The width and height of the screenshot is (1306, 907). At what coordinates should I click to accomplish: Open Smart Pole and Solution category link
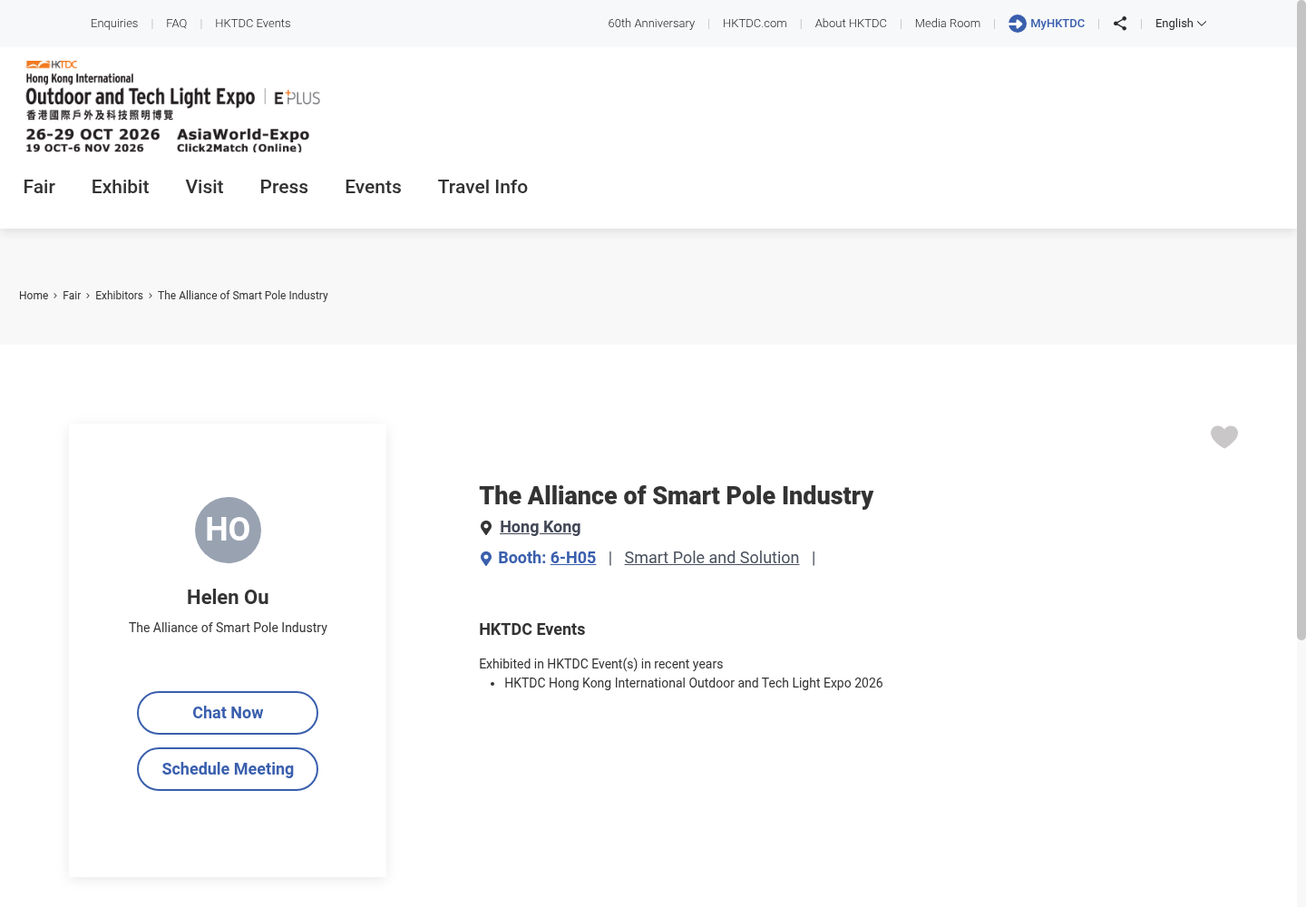coord(711,558)
